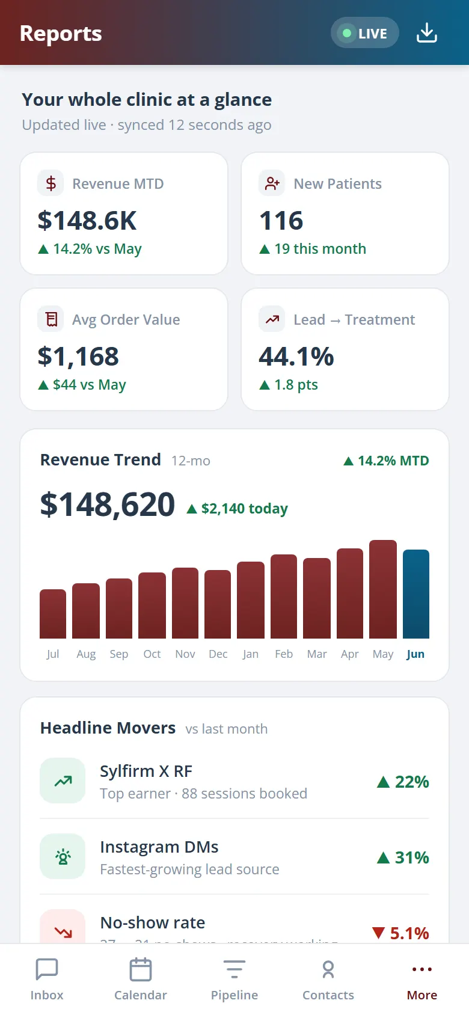Screen dimensions: 469x1015
Task: Select the Mar revenue bar
Action: 317,598
